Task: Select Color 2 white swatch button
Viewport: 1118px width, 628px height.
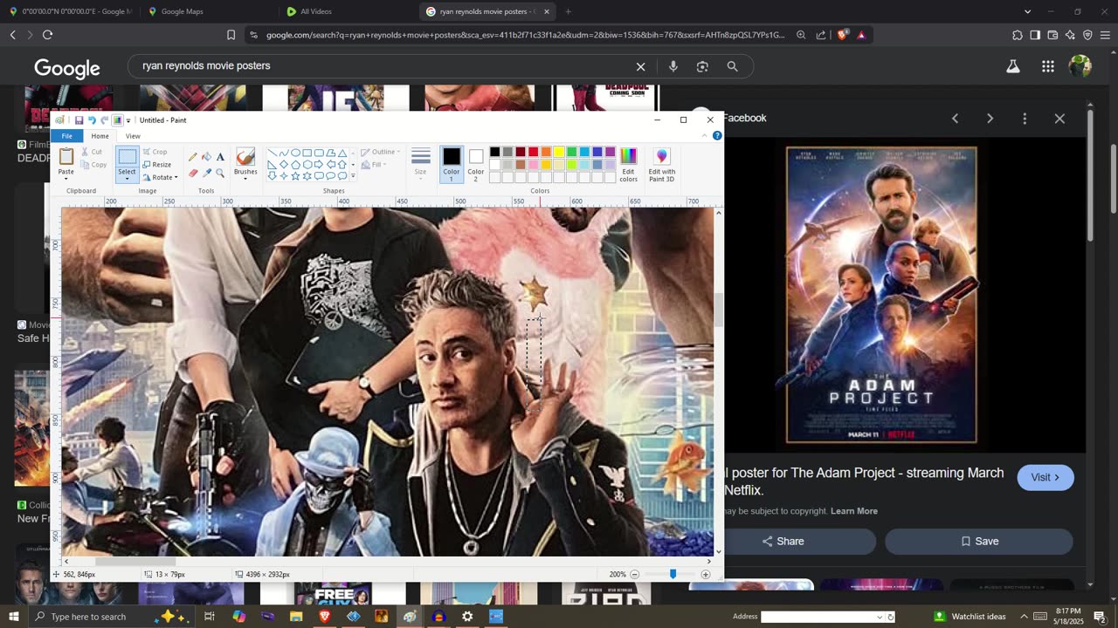Action: coord(475,162)
